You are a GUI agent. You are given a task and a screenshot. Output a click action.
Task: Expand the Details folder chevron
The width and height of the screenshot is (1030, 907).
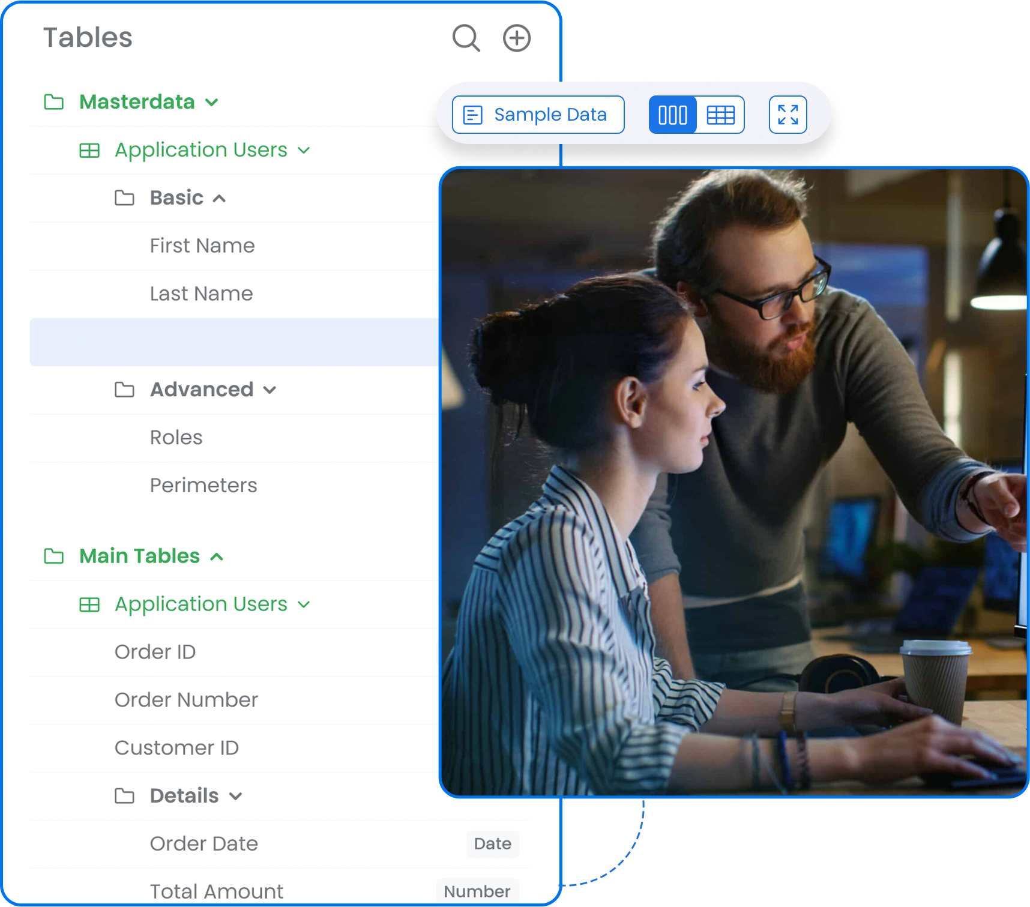pos(235,797)
